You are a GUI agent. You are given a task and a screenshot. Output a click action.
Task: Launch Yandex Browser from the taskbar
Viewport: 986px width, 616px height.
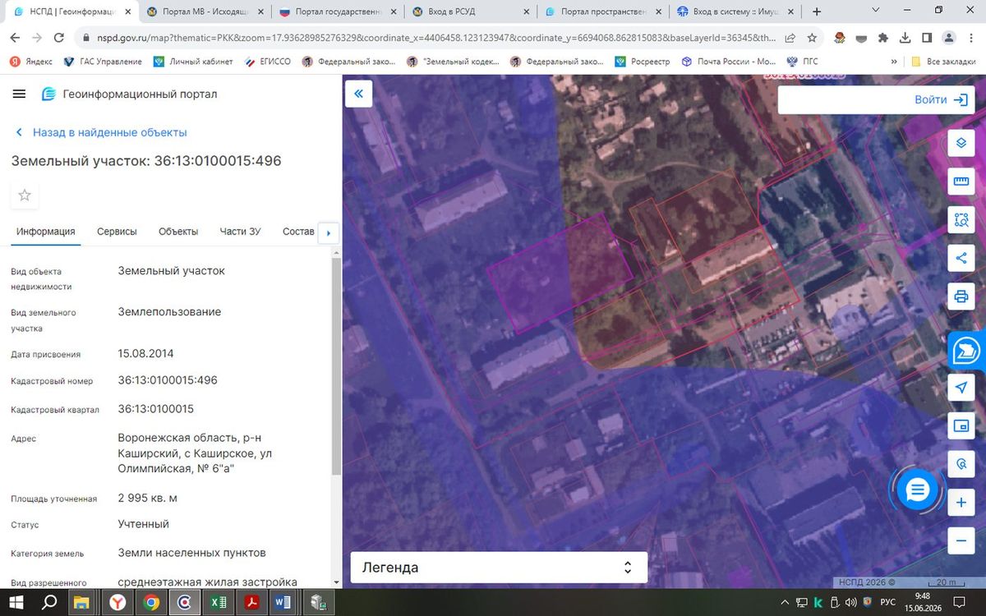tap(118, 602)
